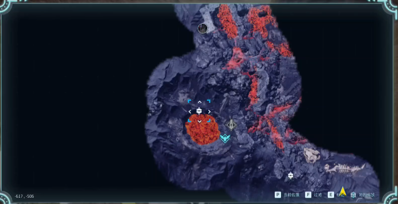Click the up chevron above the marker
Screen dimensions: 398x204
[x=200, y=102]
